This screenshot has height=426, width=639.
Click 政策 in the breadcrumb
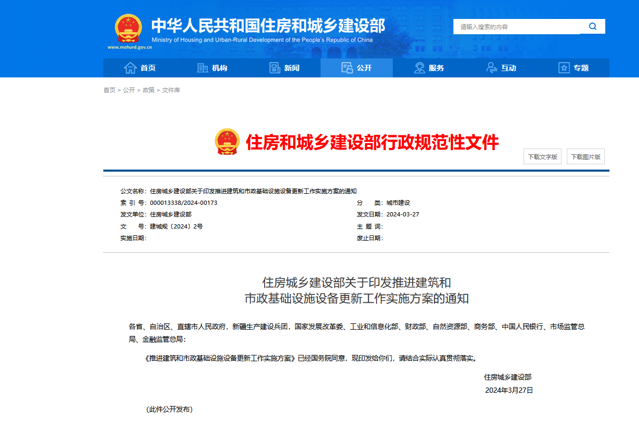point(149,90)
